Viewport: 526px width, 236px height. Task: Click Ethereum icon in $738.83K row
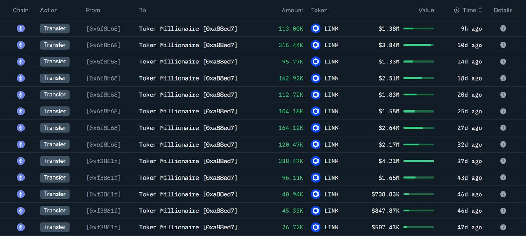(x=21, y=194)
